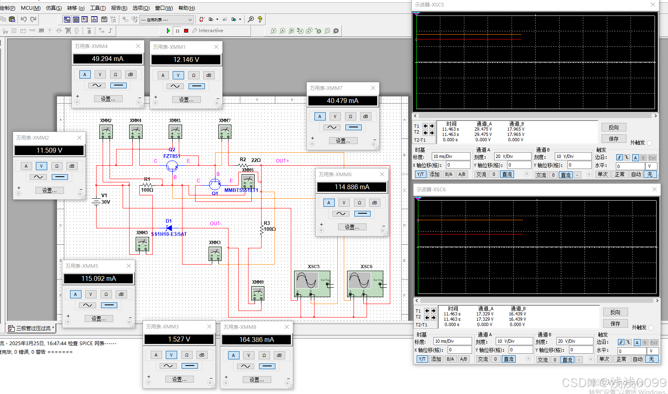Image resolution: width=668 pixels, height=394 pixels.
Task: Open XSC5 trigger level unit V dropdown
Action: (651, 166)
